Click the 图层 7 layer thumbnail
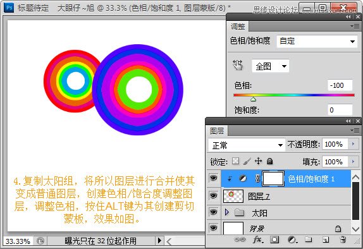This screenshot has width=363, height=249. click(233, 196)
